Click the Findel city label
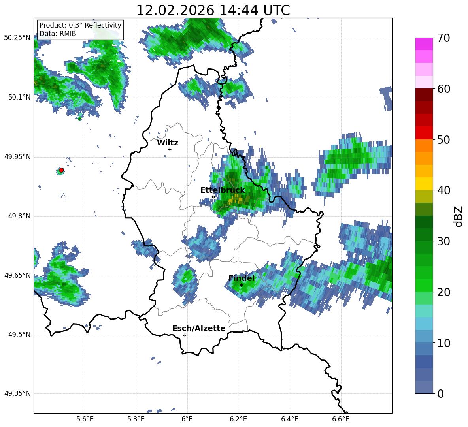 [242, 278]
